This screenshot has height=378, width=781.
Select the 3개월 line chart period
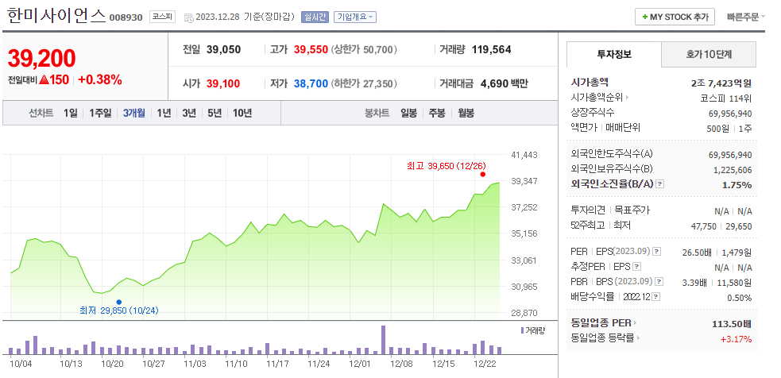(134, 113)
